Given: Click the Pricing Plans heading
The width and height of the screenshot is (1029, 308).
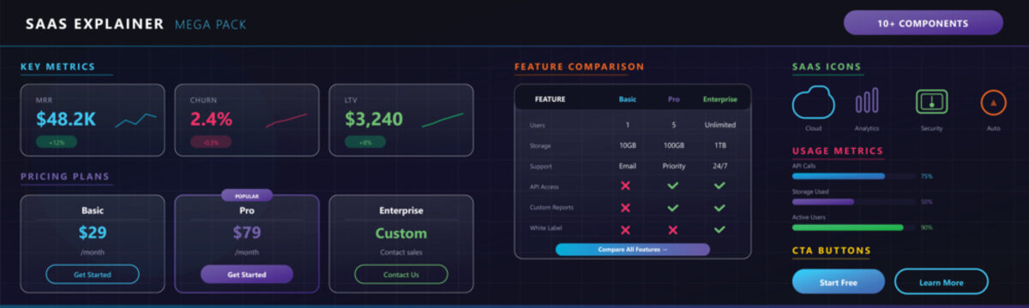Looking at the screenshot, I should (x=65, y=177).
